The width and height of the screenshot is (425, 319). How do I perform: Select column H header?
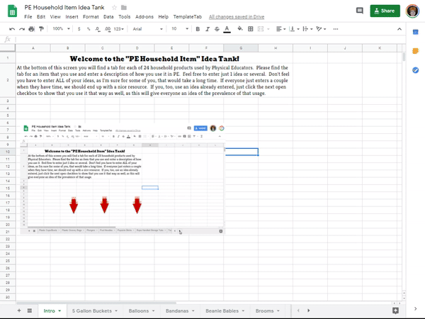276,48
